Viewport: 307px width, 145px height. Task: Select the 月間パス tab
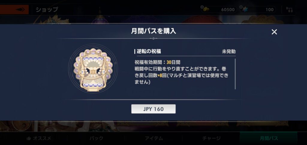269,138
